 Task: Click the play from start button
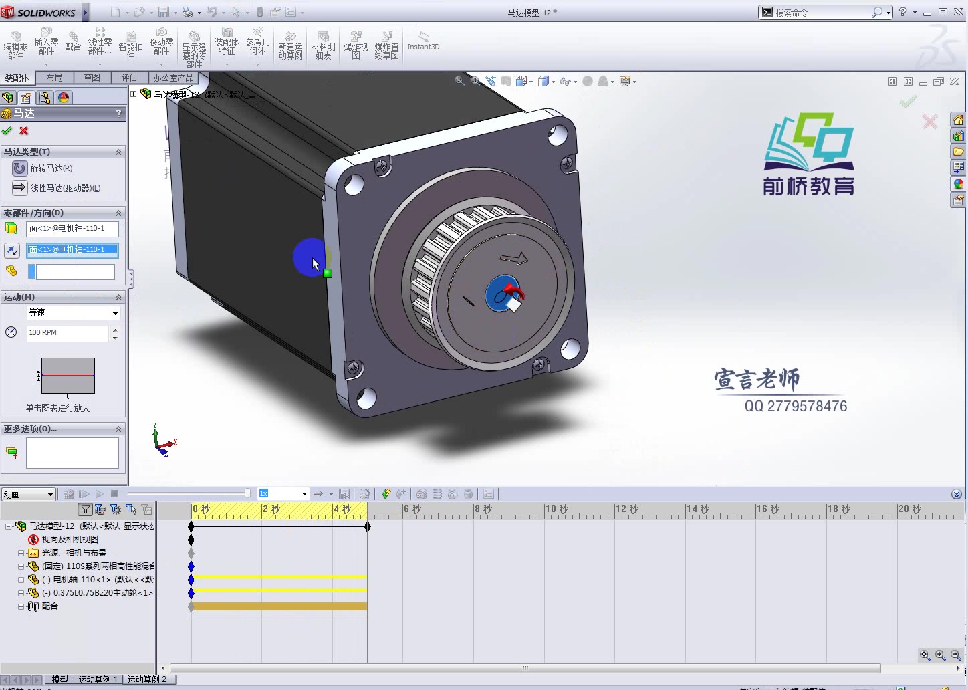tap(84, 494)
